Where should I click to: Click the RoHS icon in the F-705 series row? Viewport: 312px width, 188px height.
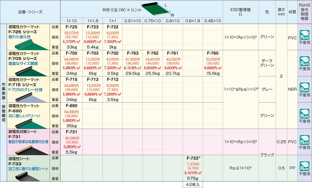[x=304, y=61]
